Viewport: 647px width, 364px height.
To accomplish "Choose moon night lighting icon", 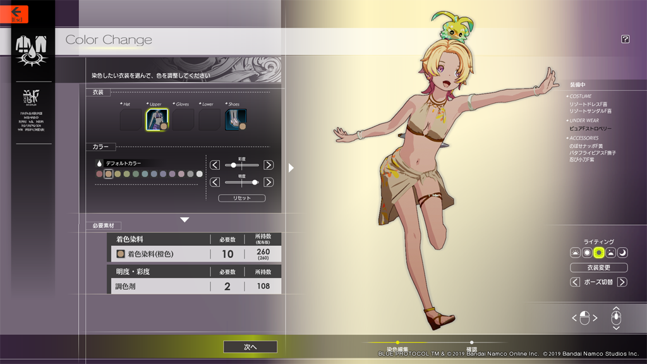I will click(622, 253).
